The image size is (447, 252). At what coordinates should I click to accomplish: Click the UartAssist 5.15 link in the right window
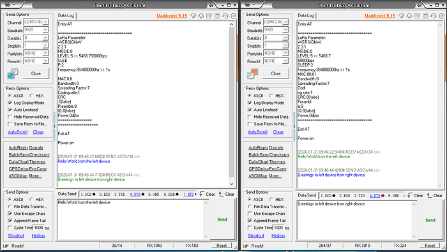[x=380, y=16]
